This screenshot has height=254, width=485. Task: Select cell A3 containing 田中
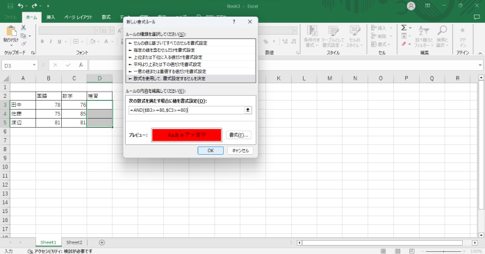tap(23, 105)
